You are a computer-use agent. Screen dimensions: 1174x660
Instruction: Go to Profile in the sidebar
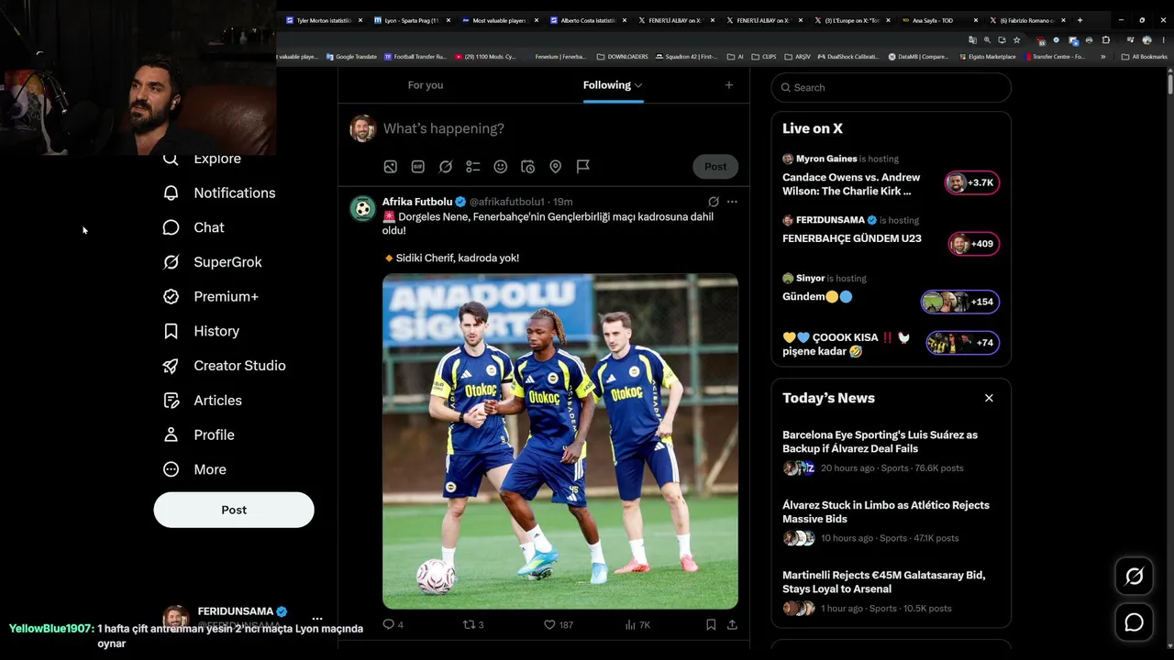pyautogui.click(x=199, y=434)
